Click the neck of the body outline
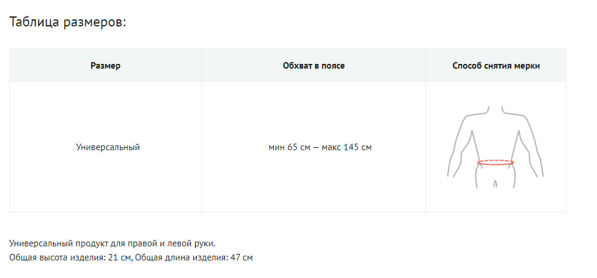 point(495,110)
